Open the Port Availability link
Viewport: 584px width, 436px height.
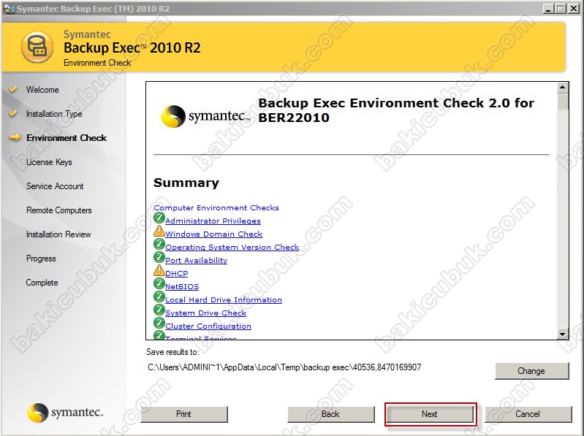click(197, 261)
